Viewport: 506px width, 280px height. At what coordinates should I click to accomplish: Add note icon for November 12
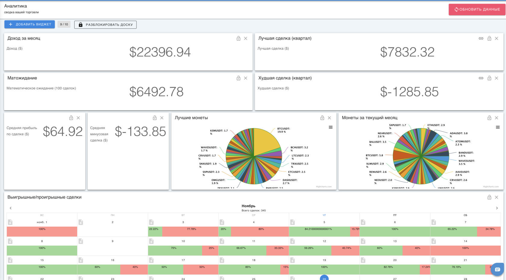click(x=292, y=241)
